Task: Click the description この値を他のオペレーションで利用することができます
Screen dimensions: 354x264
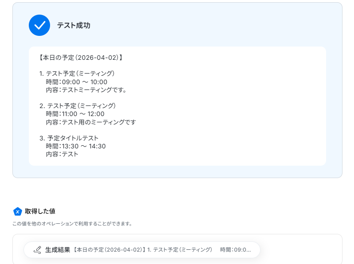Action: [x=72, y=224]
